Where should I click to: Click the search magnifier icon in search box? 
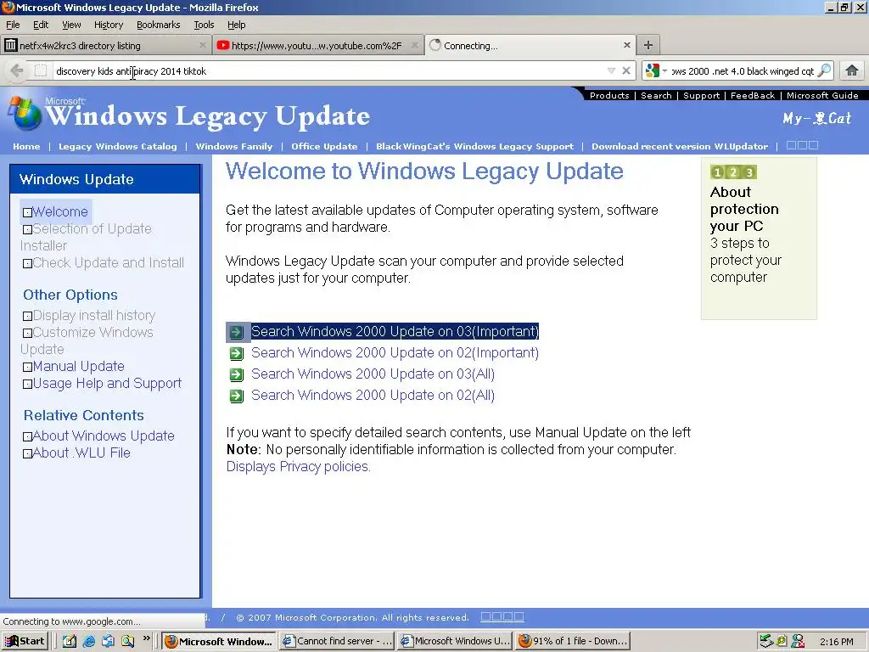point(824,70)
